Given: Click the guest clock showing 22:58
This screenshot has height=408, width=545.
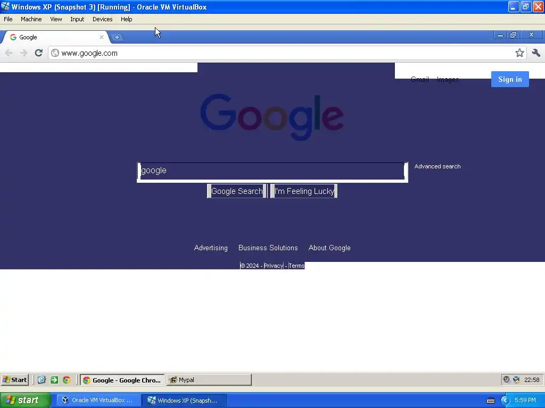Looking at the screenshot, I should pyautogui.click(x=532, y=380).
